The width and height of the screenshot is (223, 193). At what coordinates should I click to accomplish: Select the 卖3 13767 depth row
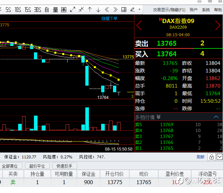coord(179,136)
